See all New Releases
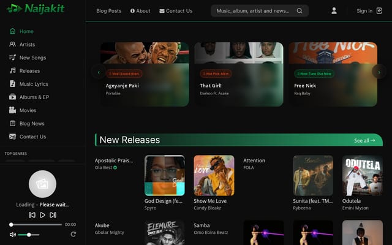 tap(364, 140)
